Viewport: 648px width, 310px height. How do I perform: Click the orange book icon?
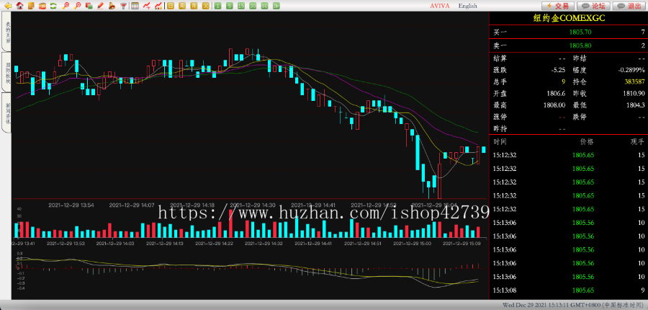point(42,6)
